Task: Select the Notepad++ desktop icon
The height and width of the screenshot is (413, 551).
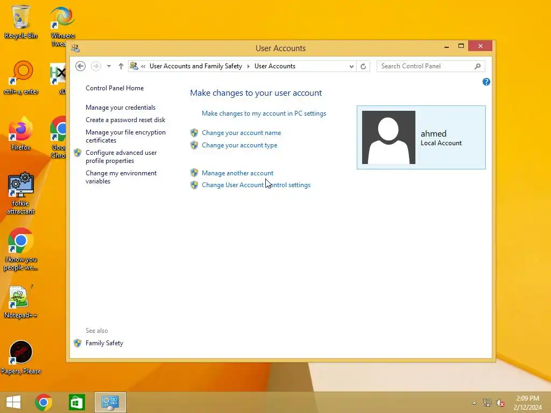Action: (21, 301)
